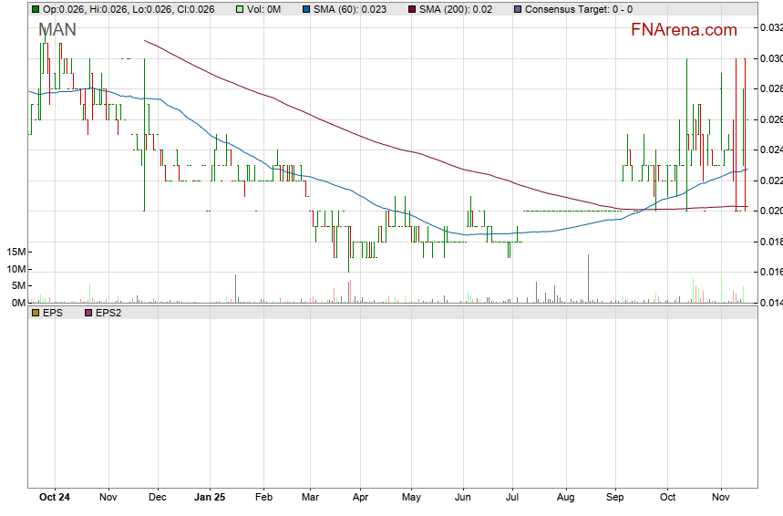This screenshot has height=516, width=783.
Task: Select the 'Apr' month axis label
Action: click(x=360, y=498)
